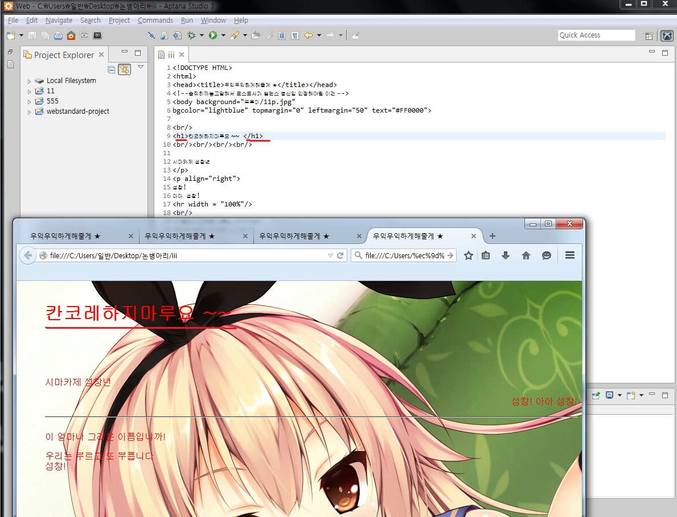Screen dimensions: 677x517
Task: Expand the 555 project node
Action: click(30, 102)
